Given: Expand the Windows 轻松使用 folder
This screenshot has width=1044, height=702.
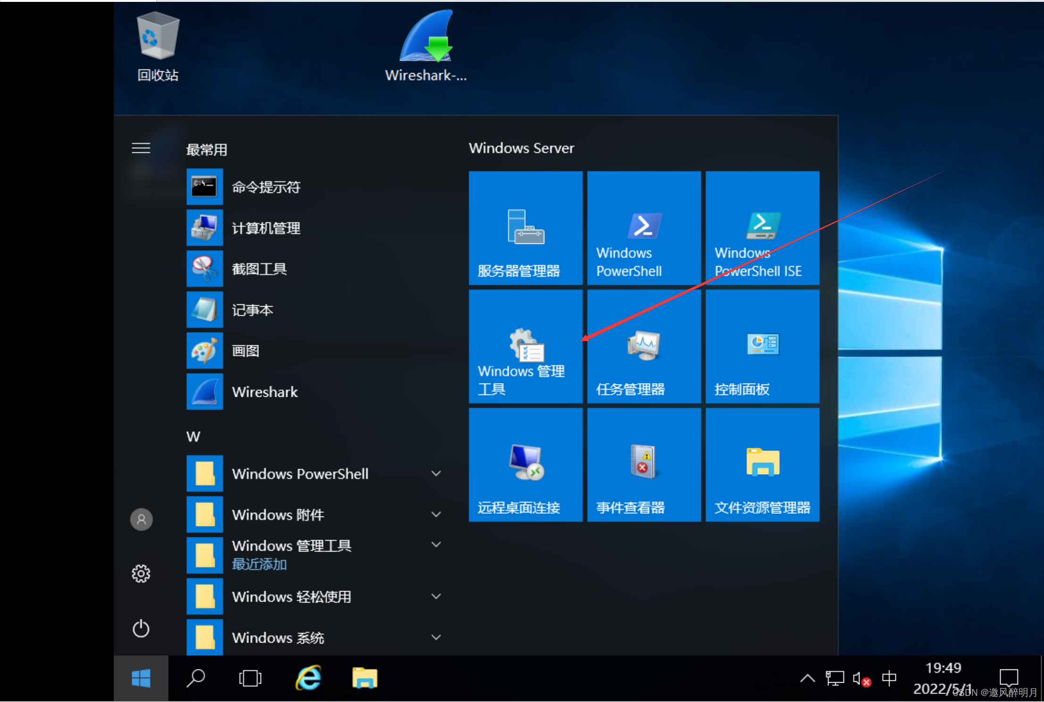Looking at the screenshot, I should tap(437, 596).
